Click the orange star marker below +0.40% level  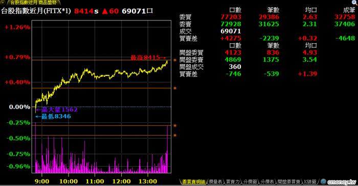click(175, 88)
